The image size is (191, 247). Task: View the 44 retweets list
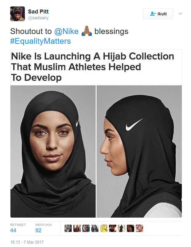pos(13,230)
